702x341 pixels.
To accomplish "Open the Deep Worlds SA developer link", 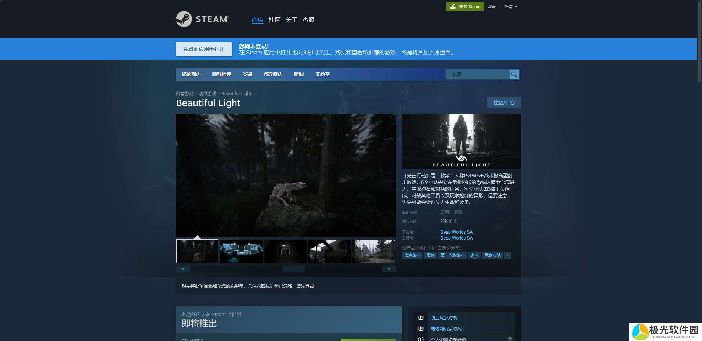I will (x=456, y=232).
